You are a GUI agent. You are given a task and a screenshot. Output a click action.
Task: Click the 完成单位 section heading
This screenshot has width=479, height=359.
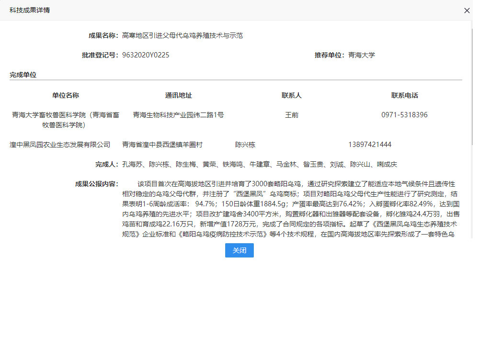pyautogui.click(x=23, y=75)
